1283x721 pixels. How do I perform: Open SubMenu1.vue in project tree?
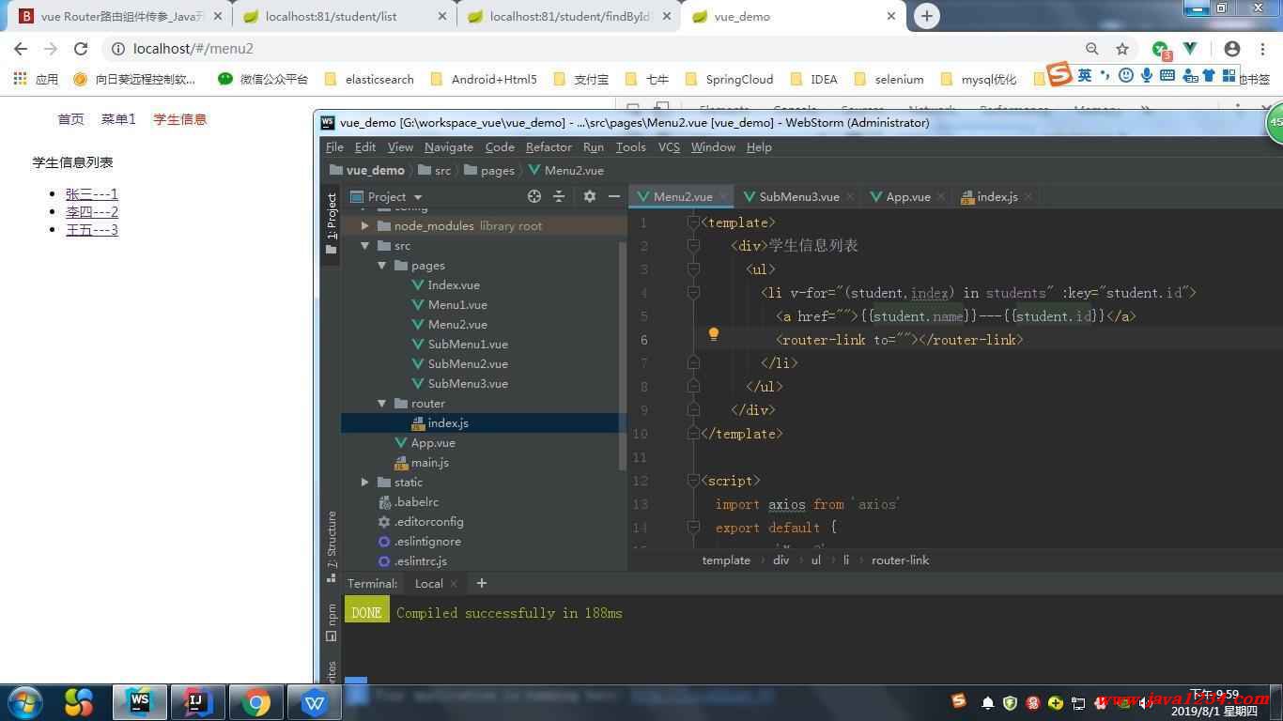tap(460, 344)
